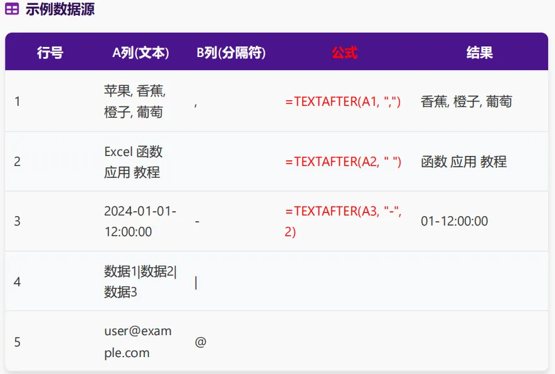Select the Excel 函数 应用 教程 cell
The height and width of the screenshot is (374, 555).
coord(134,162)
